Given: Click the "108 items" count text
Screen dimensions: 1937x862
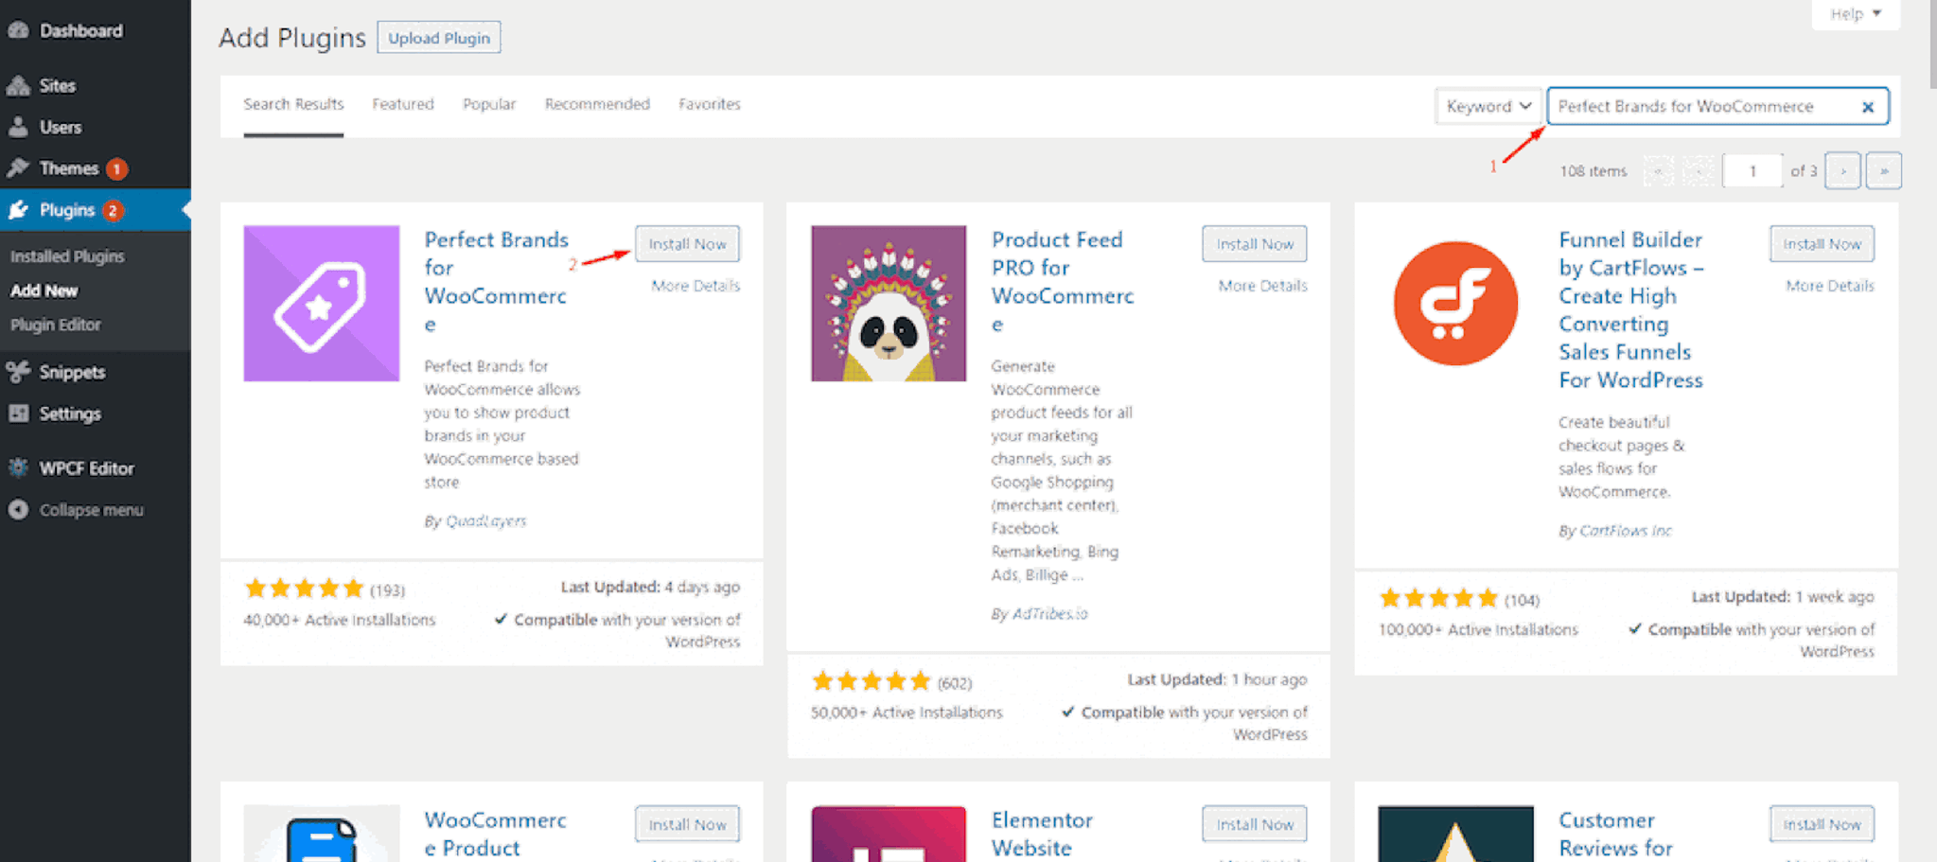Looking at the screenshot, I should pos(1594,171).
